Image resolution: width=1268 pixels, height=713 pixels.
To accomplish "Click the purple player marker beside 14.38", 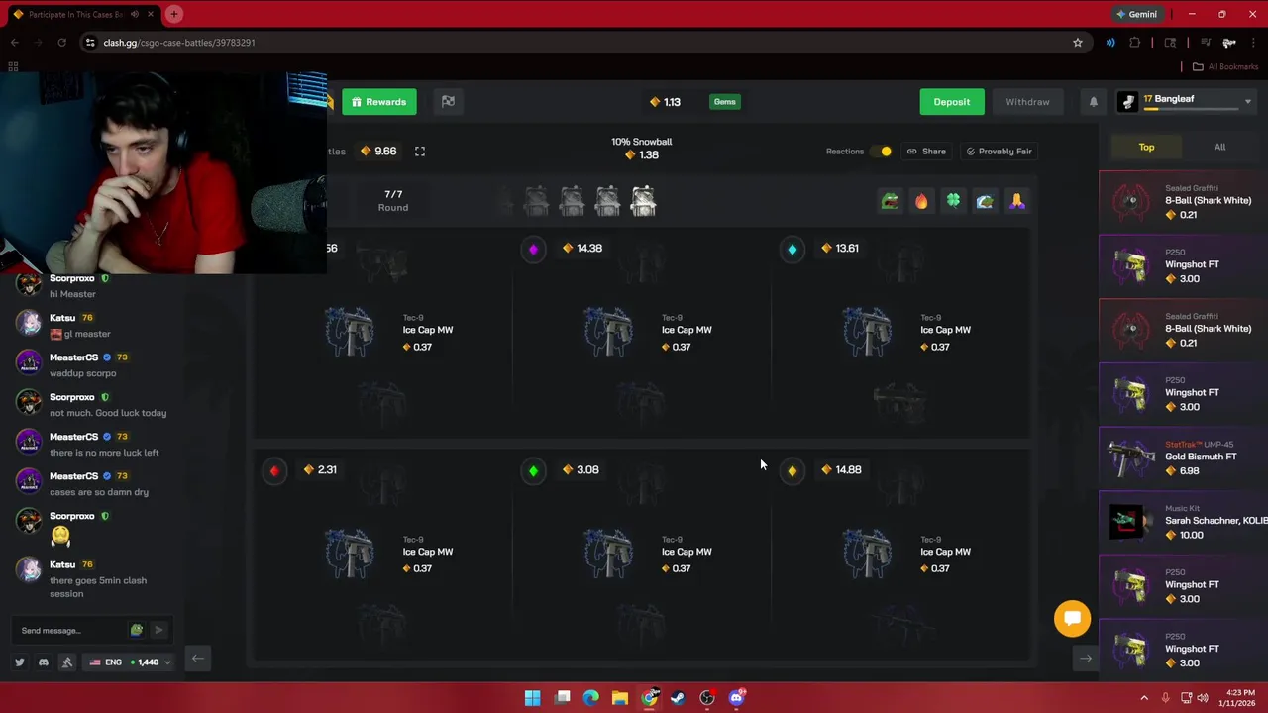I will [x=533, y=250].
